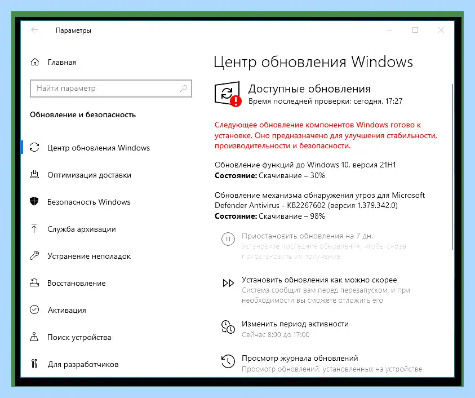Click Время последней проверки: сегодня, 17:27
The width and height of the screenshot is (475, 398).
pyautogui.click(x=325, y=101)
